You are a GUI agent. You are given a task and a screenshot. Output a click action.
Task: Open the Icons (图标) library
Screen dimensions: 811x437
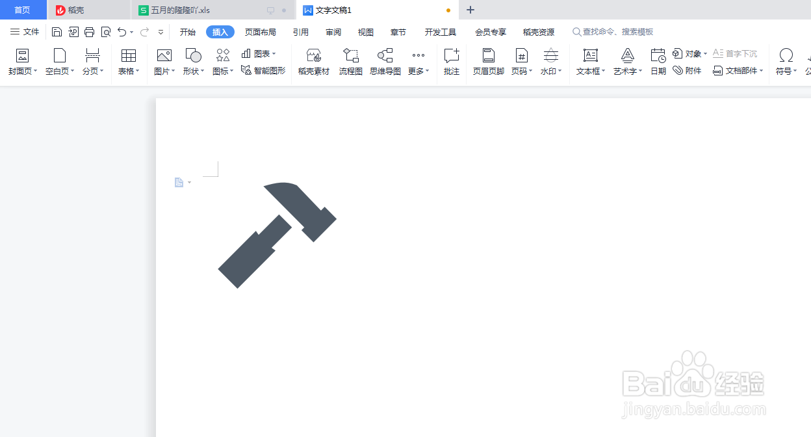[x=223, y=62]
